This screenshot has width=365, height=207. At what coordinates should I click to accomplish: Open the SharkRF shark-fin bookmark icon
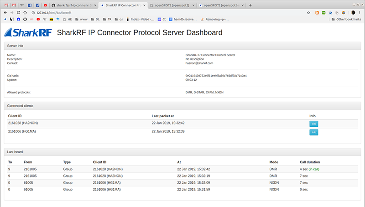point(5,19)
